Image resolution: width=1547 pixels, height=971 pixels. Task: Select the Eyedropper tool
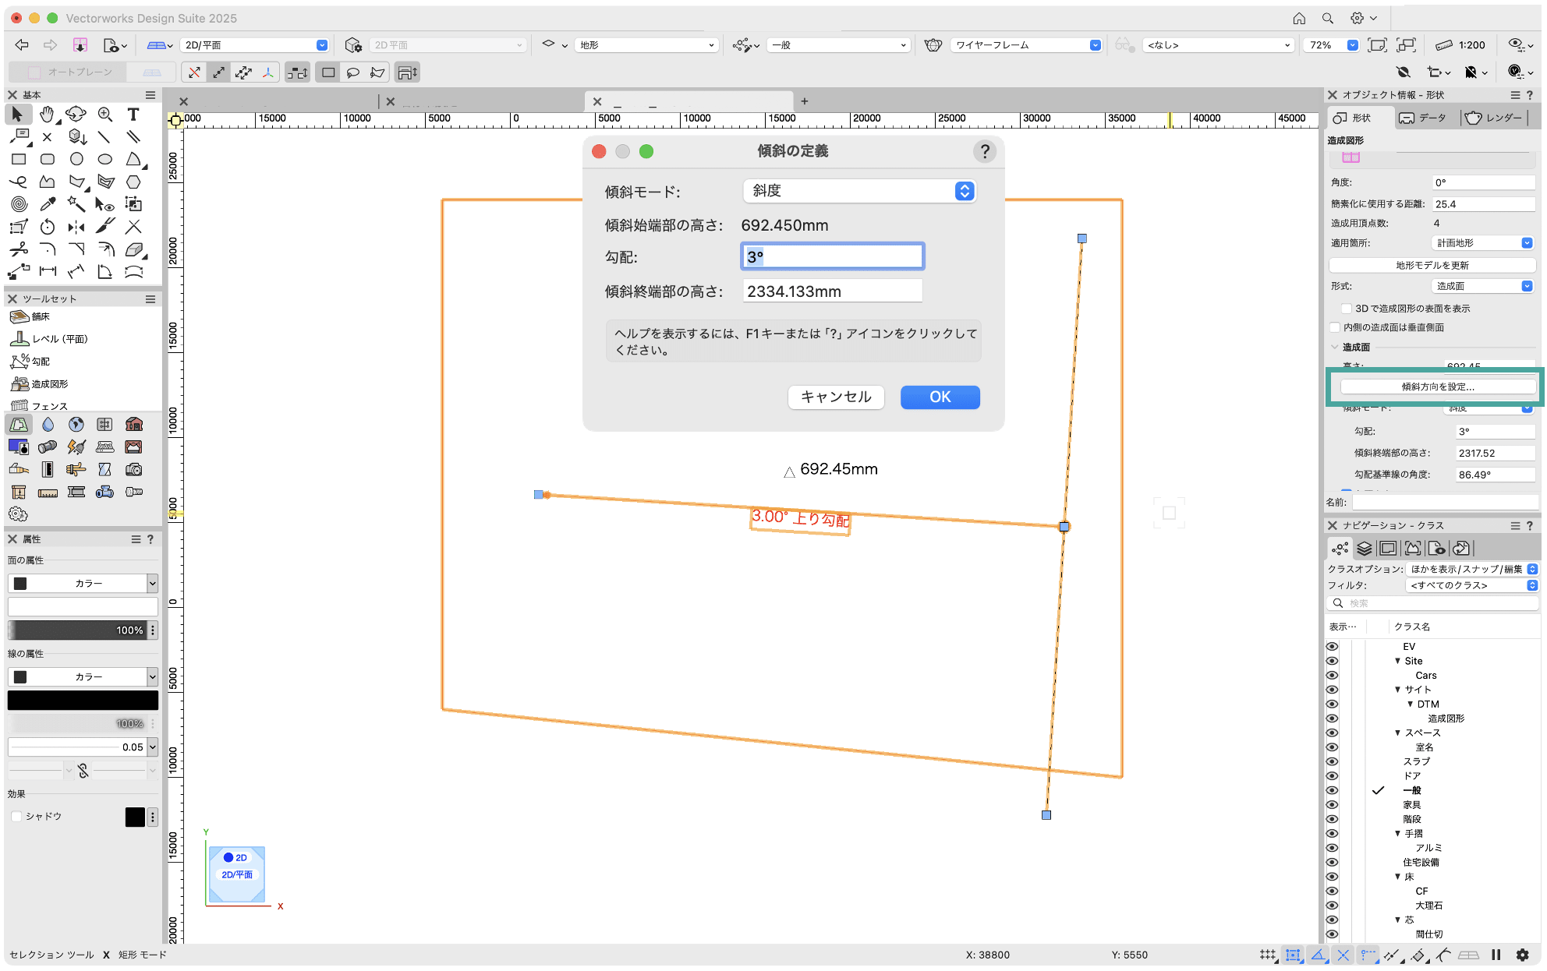[x=47, y=204]
